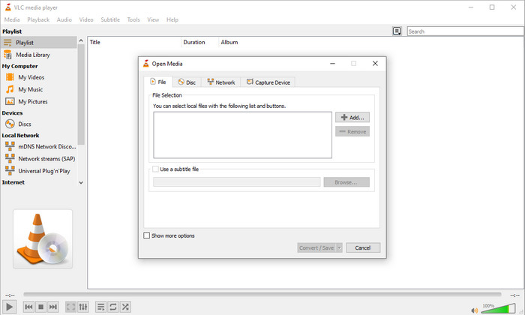Adjust the volume slider at 100%

[x=498, y=308]
